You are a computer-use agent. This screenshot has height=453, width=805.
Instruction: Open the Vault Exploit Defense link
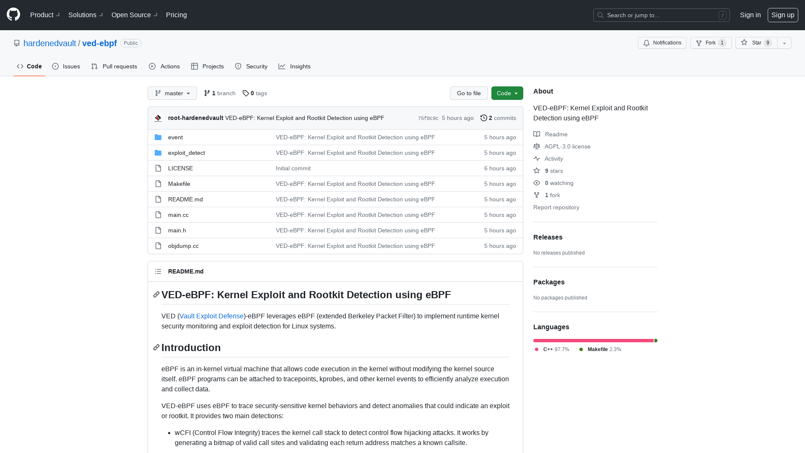(x=212, y=316)
